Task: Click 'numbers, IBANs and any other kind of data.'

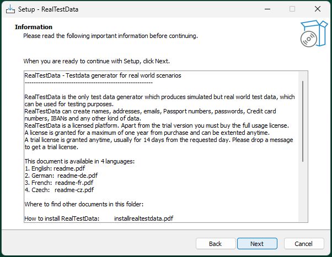Action: [83, 118]
